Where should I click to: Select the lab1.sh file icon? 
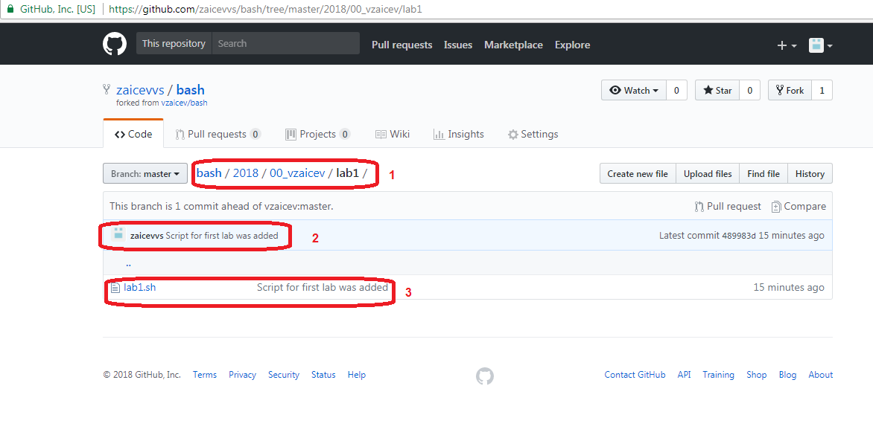point(115,288)
